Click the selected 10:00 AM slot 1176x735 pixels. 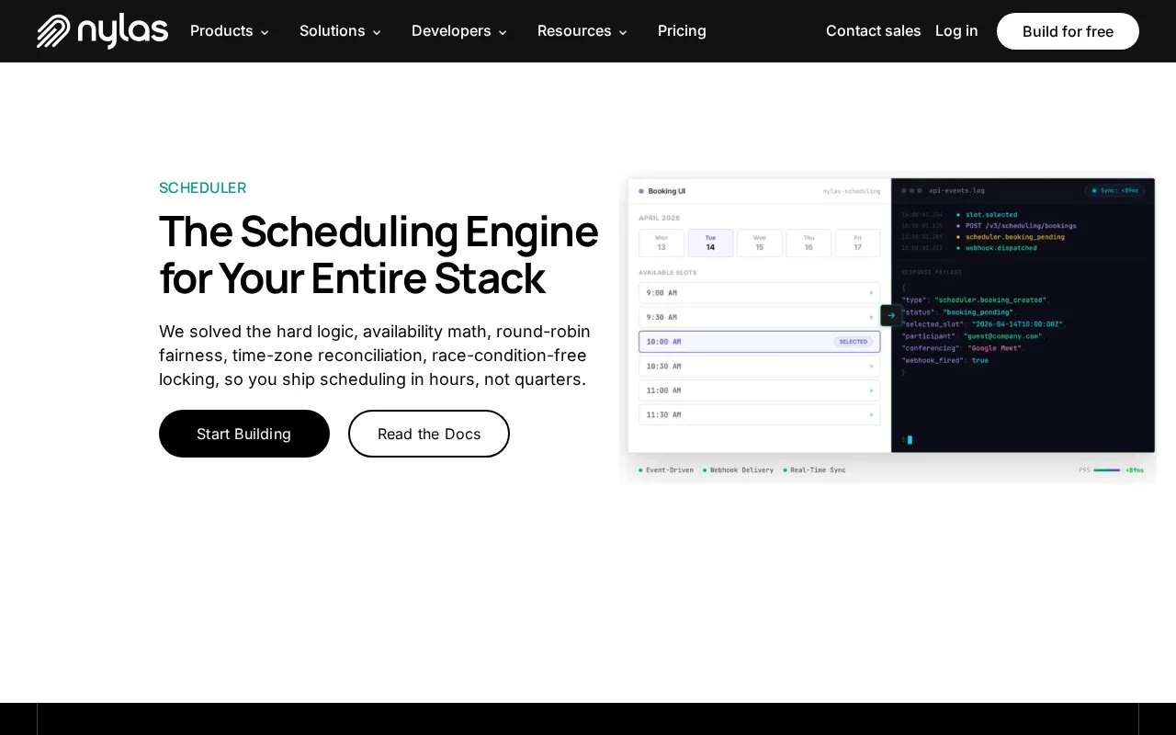pyautogui.click(x=760, y=342)
